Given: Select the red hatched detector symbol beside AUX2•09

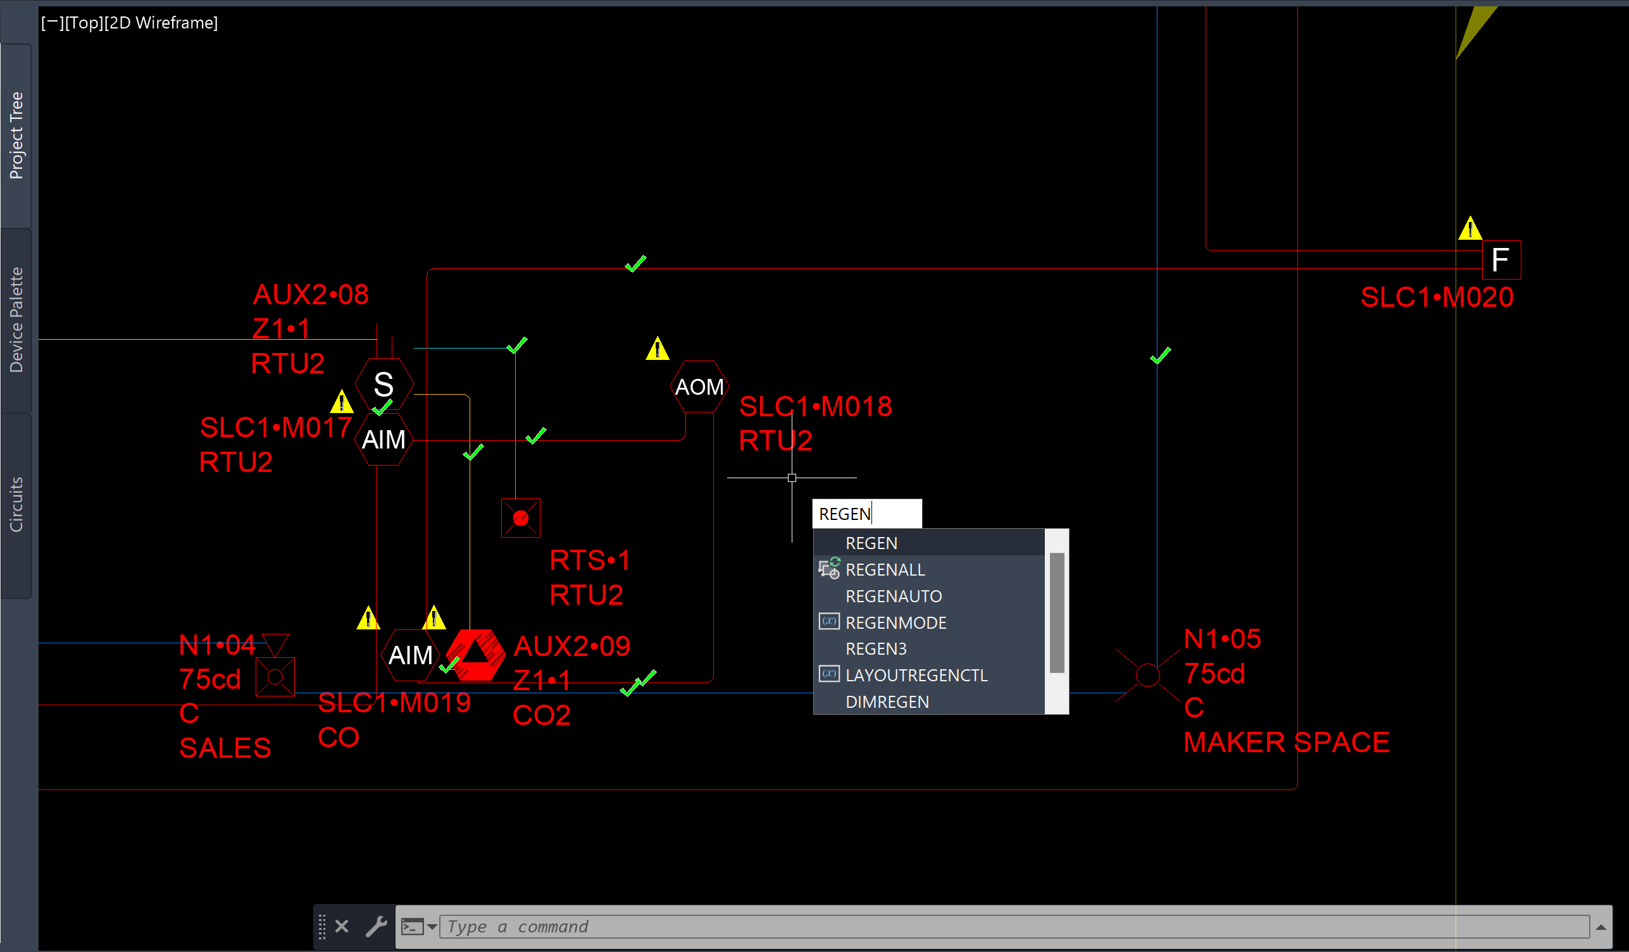Looking at the screenshot, I should coord(475,655).
